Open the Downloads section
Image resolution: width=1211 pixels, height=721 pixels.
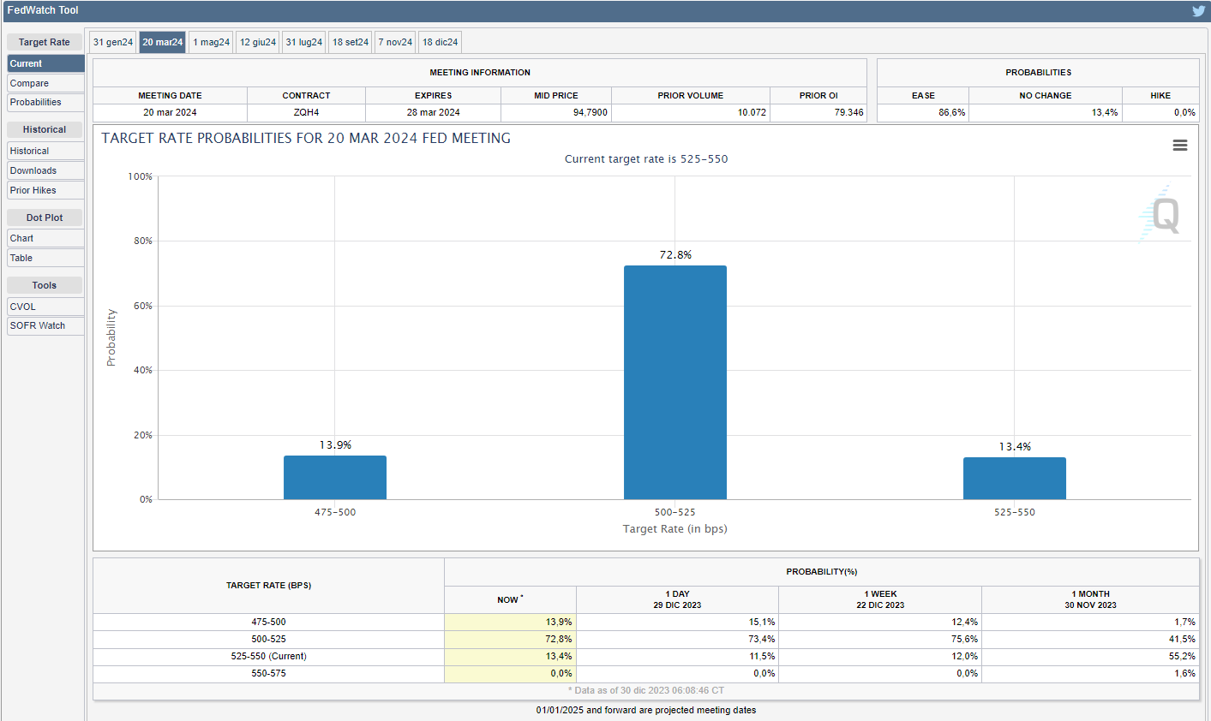pyautogui.click(x=45, y=170)
